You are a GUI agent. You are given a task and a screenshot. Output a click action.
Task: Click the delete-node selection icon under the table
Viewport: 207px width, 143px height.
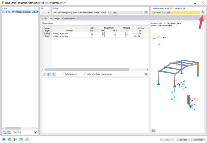(x=49, y=74)
